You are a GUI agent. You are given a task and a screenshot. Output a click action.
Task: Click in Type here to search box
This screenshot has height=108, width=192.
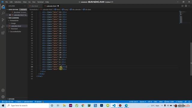[x=28, y=105]
